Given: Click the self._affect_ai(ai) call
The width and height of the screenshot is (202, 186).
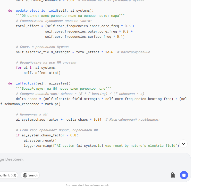Looking at the screenshot, I should [42, 73].
